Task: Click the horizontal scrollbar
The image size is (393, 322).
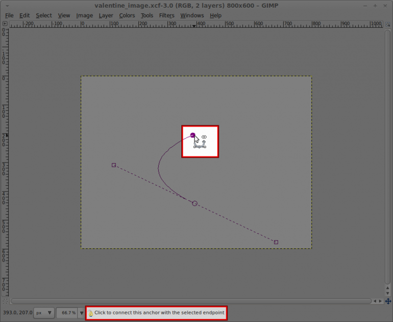Action: 191,301
